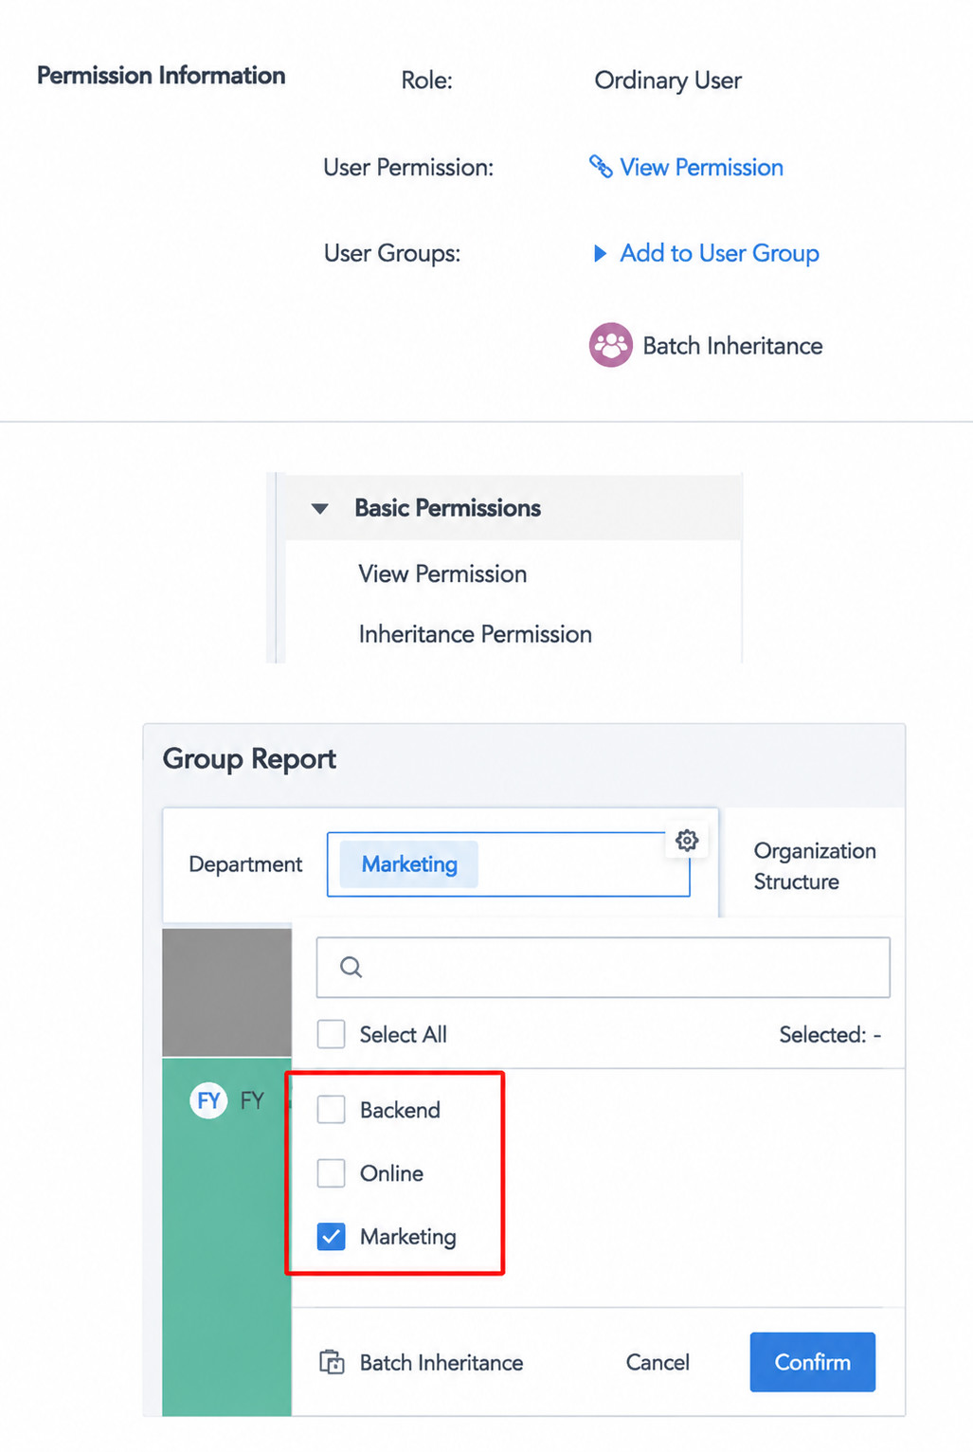
Task: Click the Confirm button
Action: tap(813, 1362)
